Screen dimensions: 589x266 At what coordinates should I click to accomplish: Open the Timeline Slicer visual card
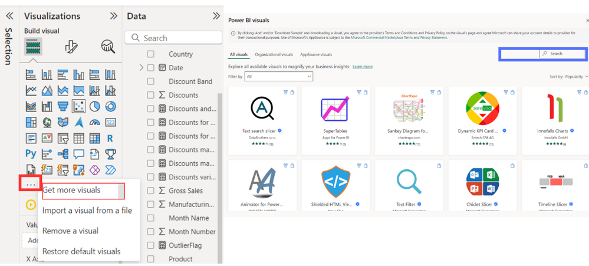555,186
